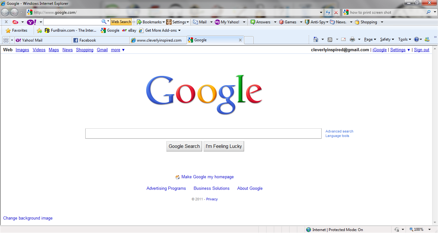This screenshot has height=233, width=438.
Task: Click the Google Search button
Action: point(184,146)
